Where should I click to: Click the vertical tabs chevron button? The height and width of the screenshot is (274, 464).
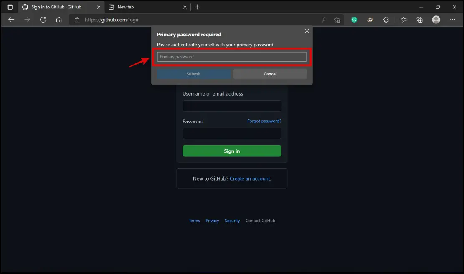(x=9, y=7)
